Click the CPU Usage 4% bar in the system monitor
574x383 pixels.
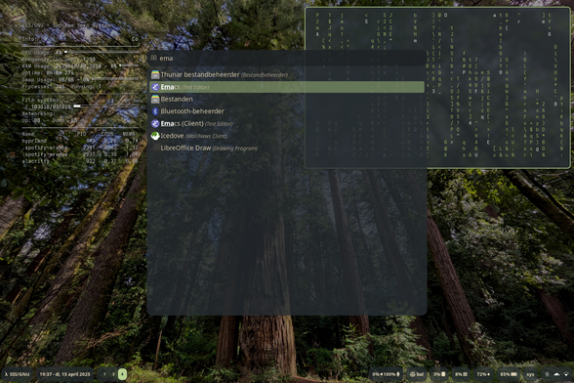102,53
